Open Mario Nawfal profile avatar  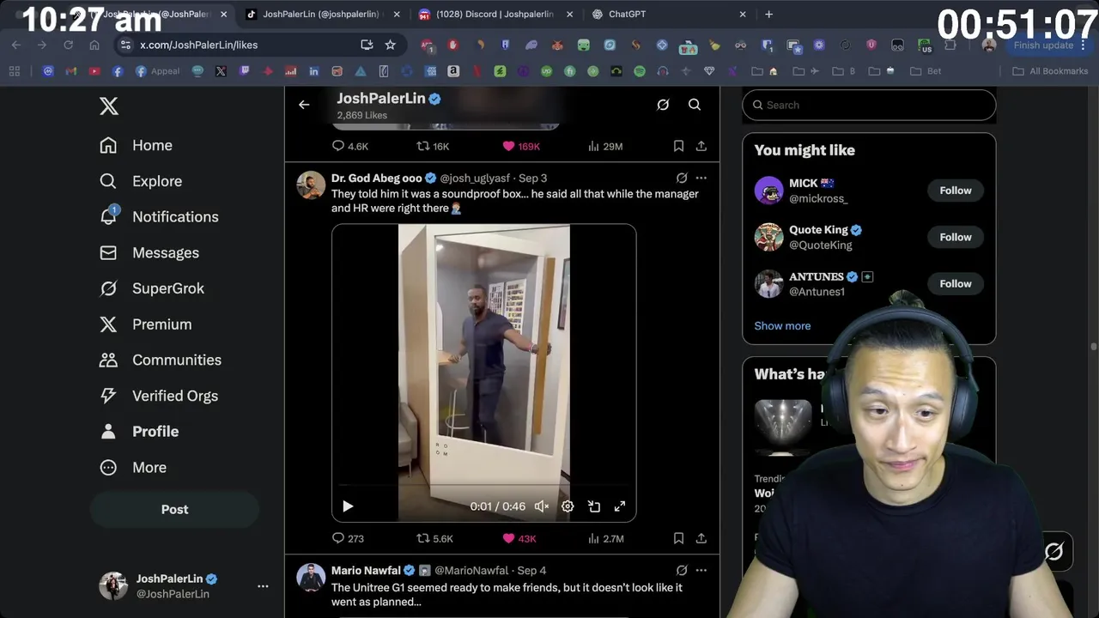tap(311, 577)
